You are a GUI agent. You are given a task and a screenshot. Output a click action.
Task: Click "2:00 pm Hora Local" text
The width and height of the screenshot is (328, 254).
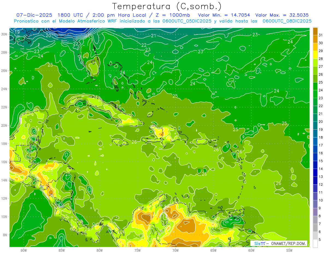click(120, 15)
